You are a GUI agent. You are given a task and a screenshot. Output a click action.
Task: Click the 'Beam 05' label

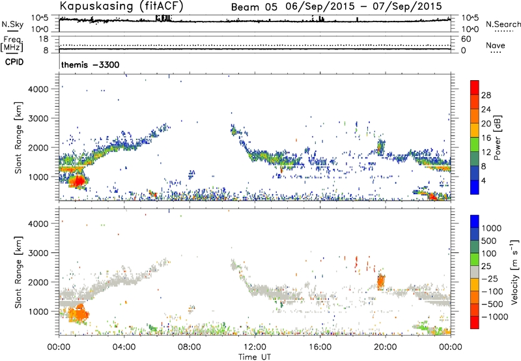tap(254, 7)
